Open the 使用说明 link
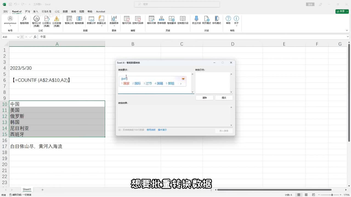The height and width of the screenshot is (197, 351). click(151, 130)
